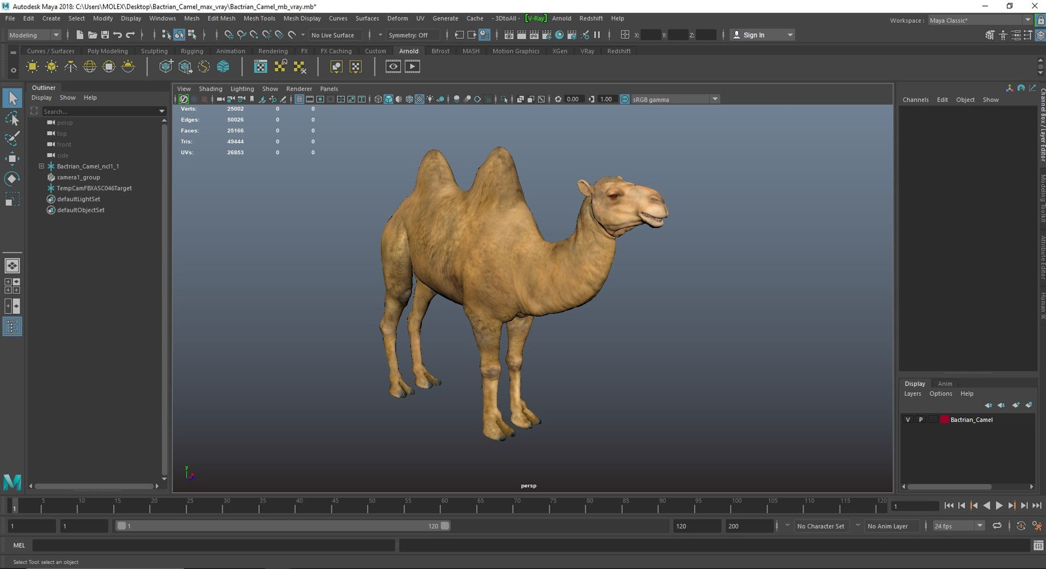
Task: Switch to the Poly Modeling shelf tab
Action: tap(108, 51)
